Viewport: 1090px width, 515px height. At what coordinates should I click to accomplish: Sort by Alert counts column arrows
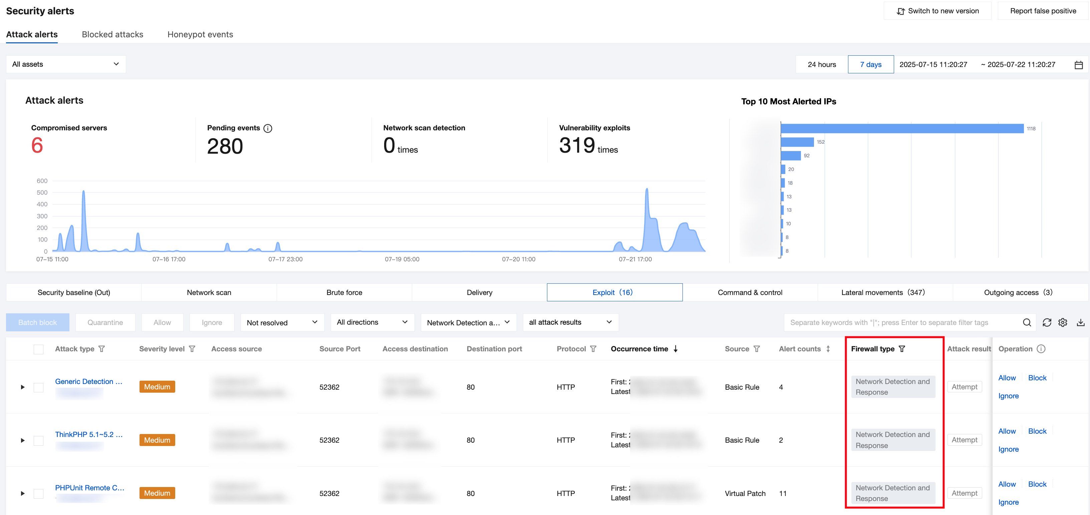828,349
